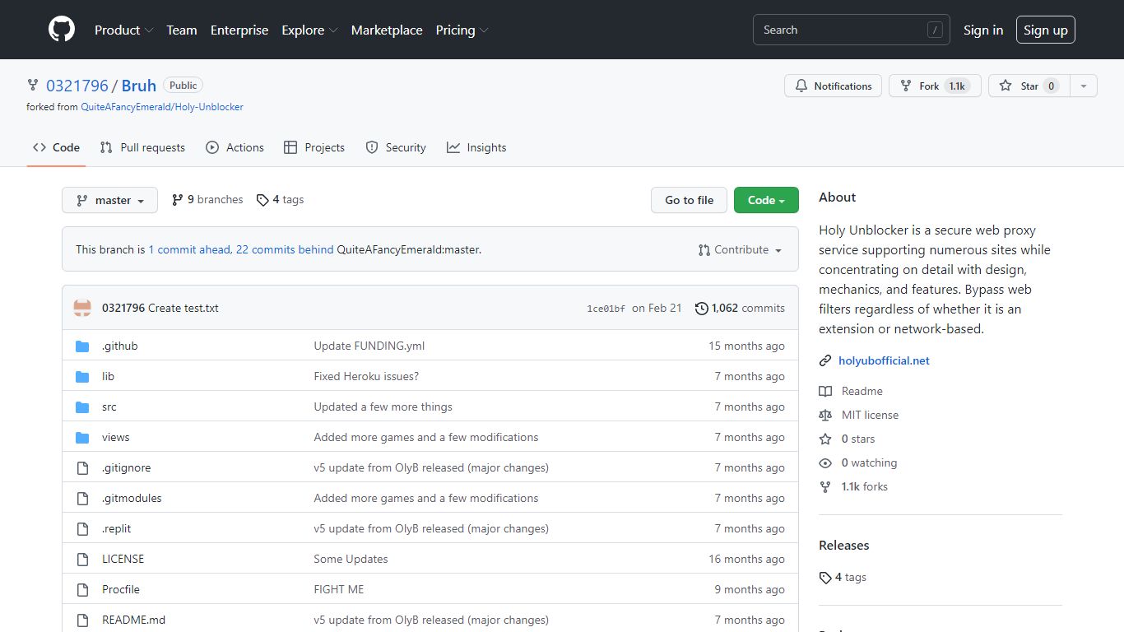The height and width of the screenshot is (632, 1124).
Task: Click the .gitignore file icon
Action: point(82,467)
